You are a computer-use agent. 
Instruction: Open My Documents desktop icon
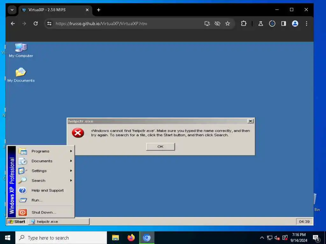click(x=21, y=75)
